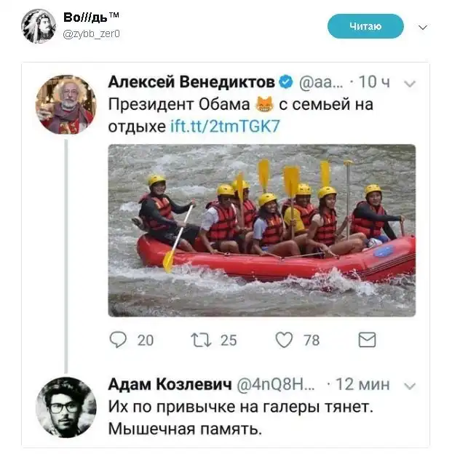Viewport: 452px width, 457px height.
Task: Open the rafting photo
Action: [262, 230]
